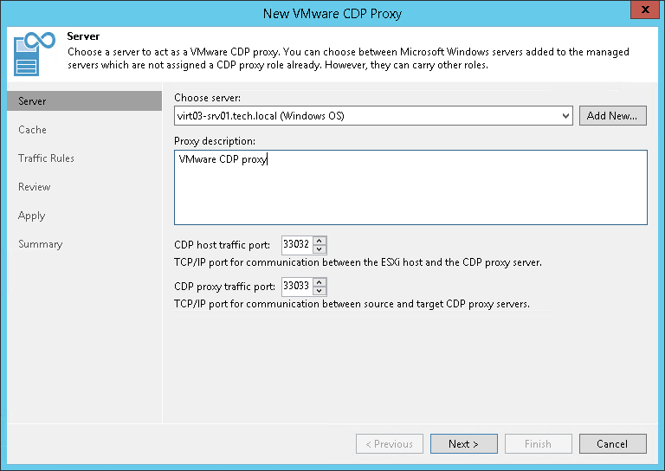Open the Traffic Rules wizard step
Viewport: 665px width, 471px height.
[47, 158]
